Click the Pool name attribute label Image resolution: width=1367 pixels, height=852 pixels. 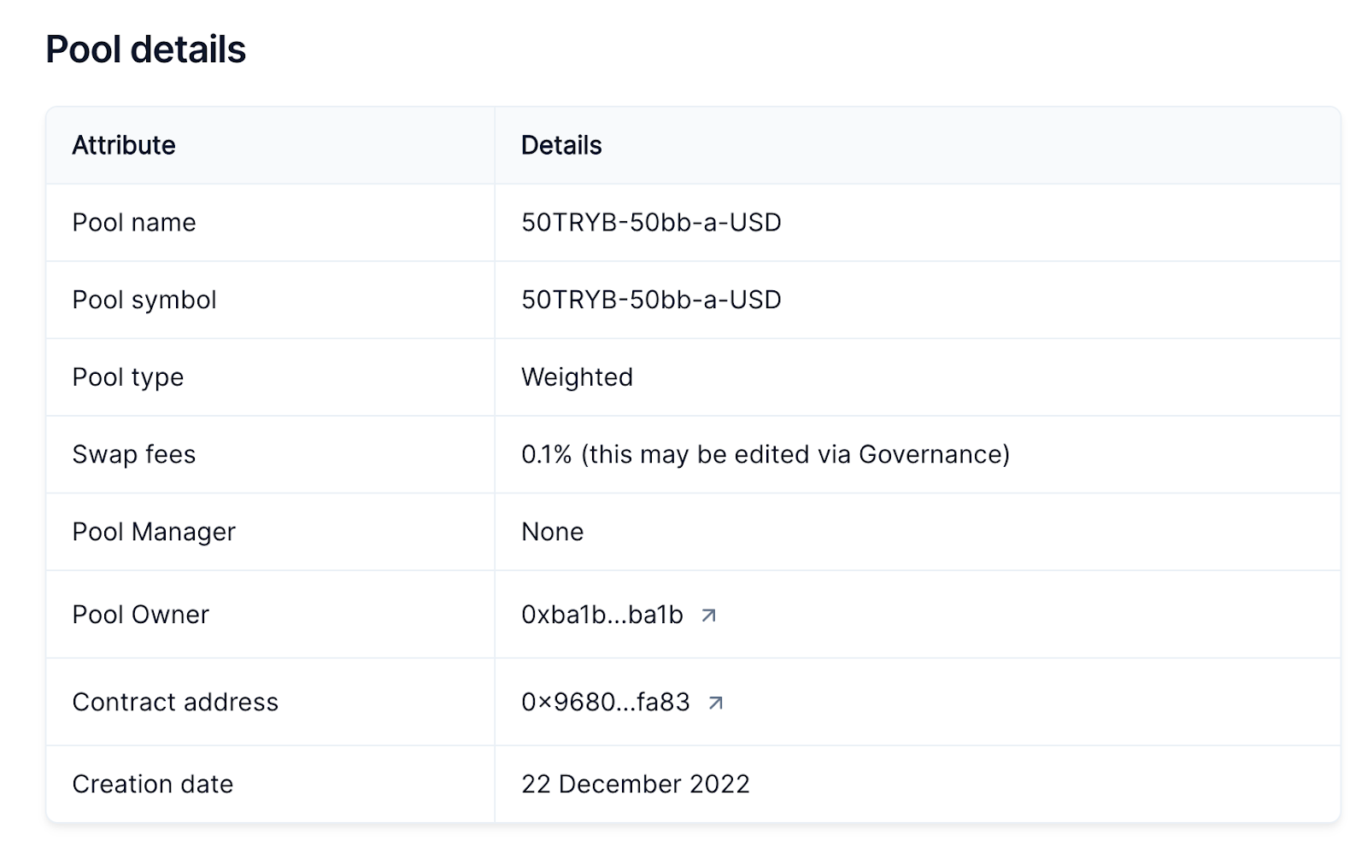134,223
